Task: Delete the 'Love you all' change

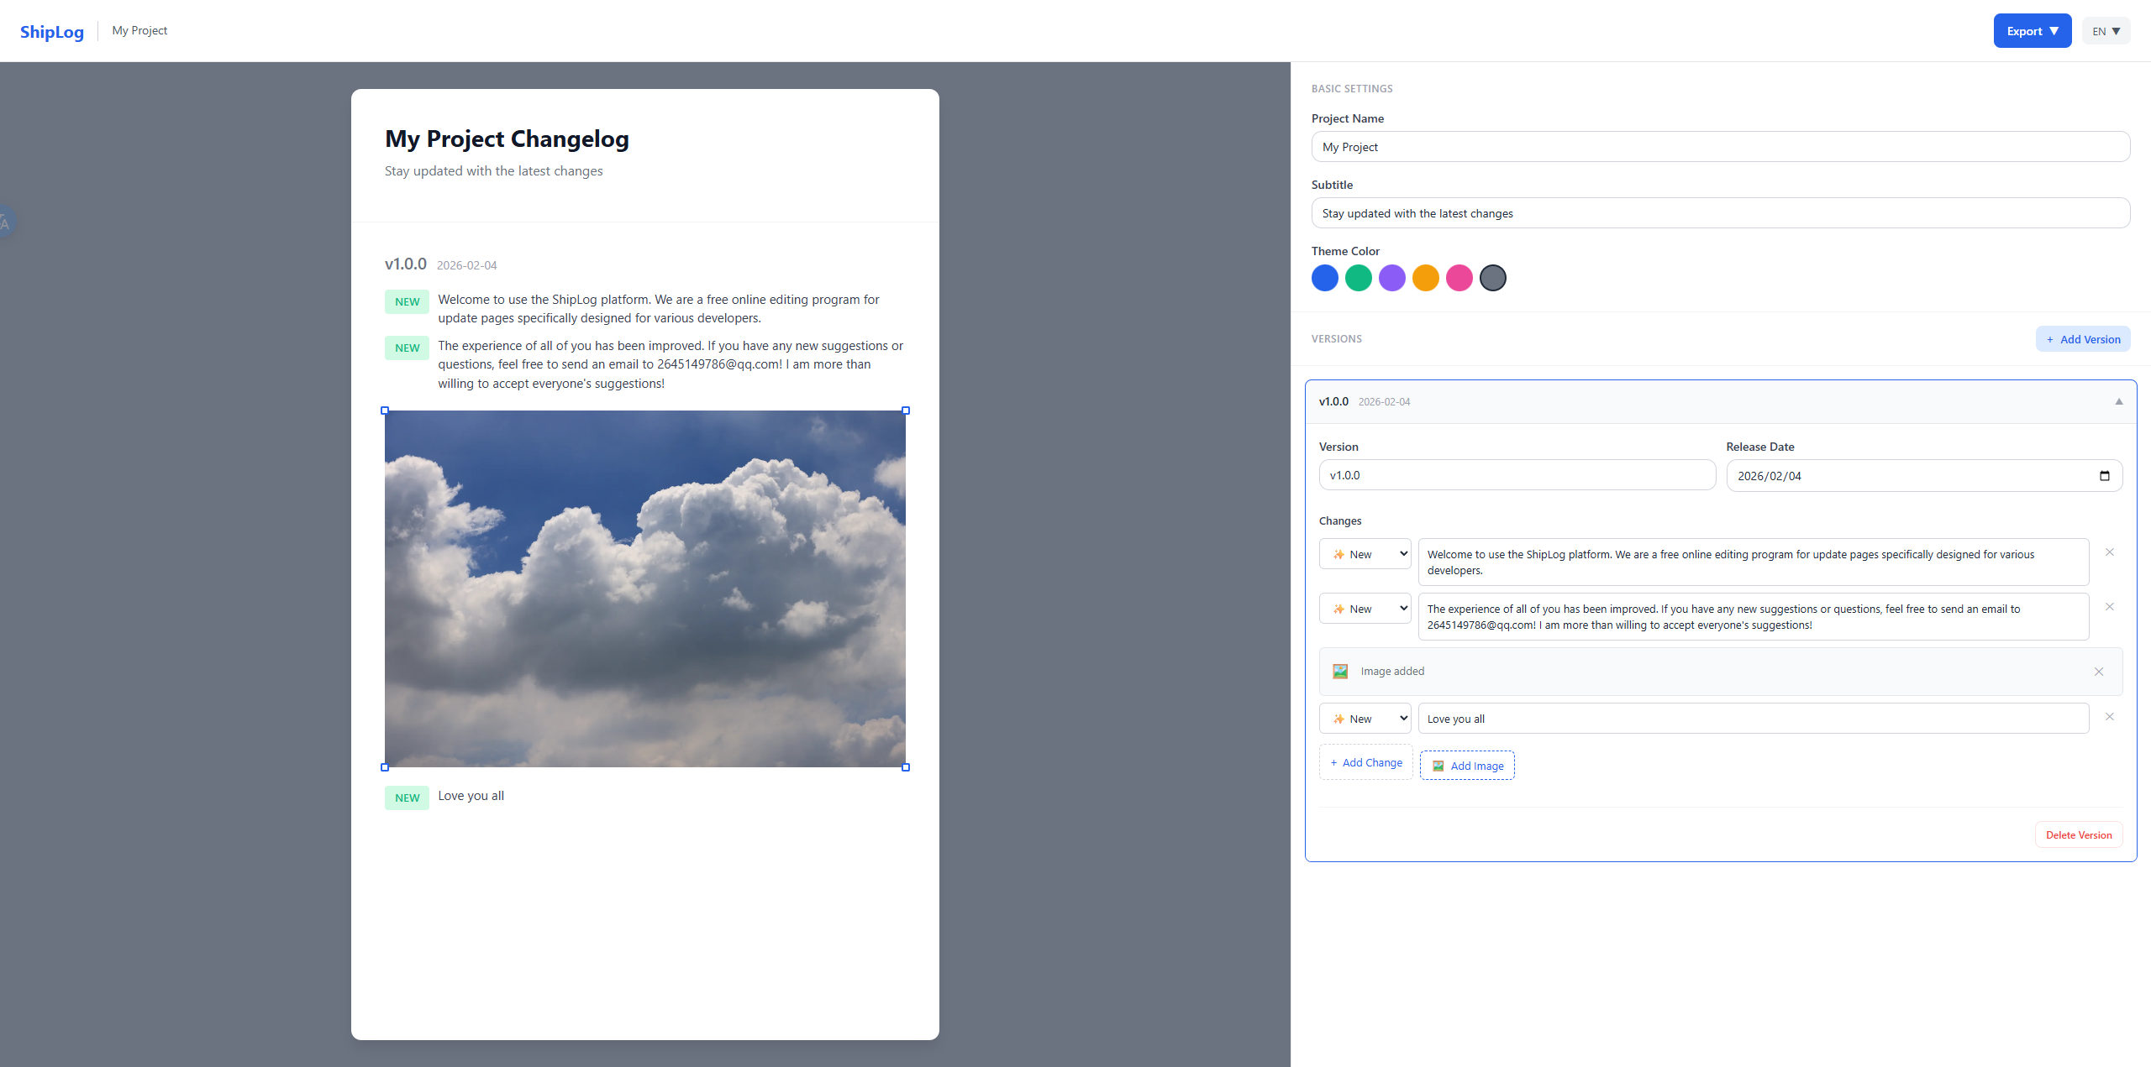Action: point(2109,717)
